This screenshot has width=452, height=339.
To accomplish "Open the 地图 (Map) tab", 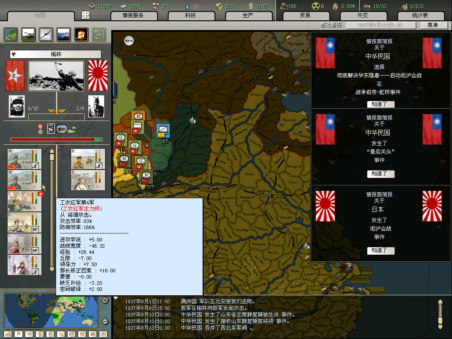I will tap(40, 15).
